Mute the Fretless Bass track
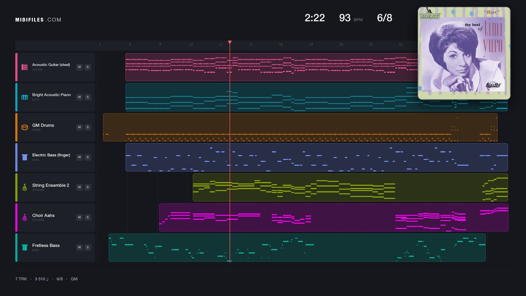Image resolution: width=526 pixels, height=296 pixels. tap(79, 248)
